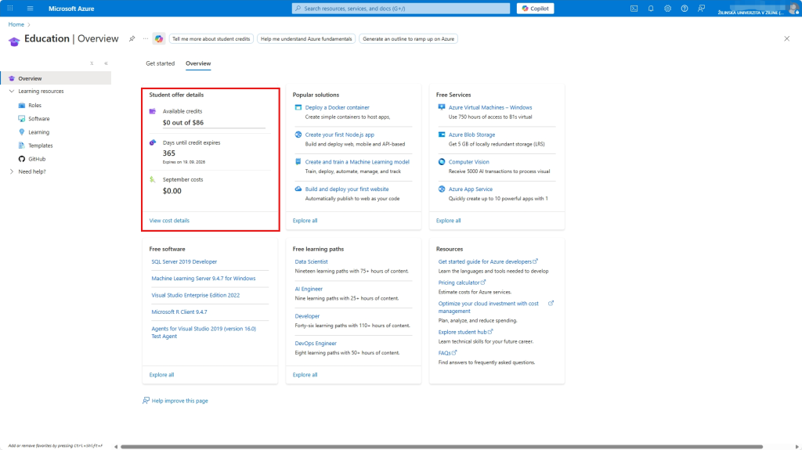
Task: Collapse the Learning resources section
Action: click(x=11, y=92)
